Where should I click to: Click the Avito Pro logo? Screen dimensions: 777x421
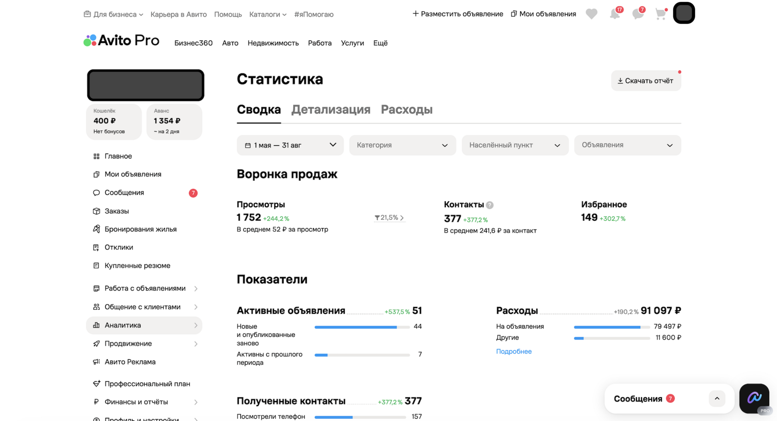[x=121, y=41]
